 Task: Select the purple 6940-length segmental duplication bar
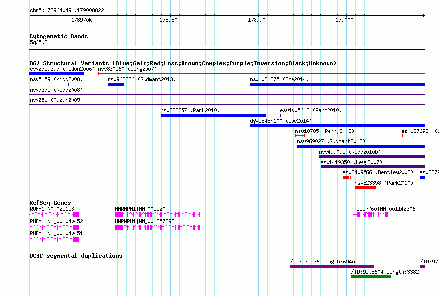[x=332, y=266]
